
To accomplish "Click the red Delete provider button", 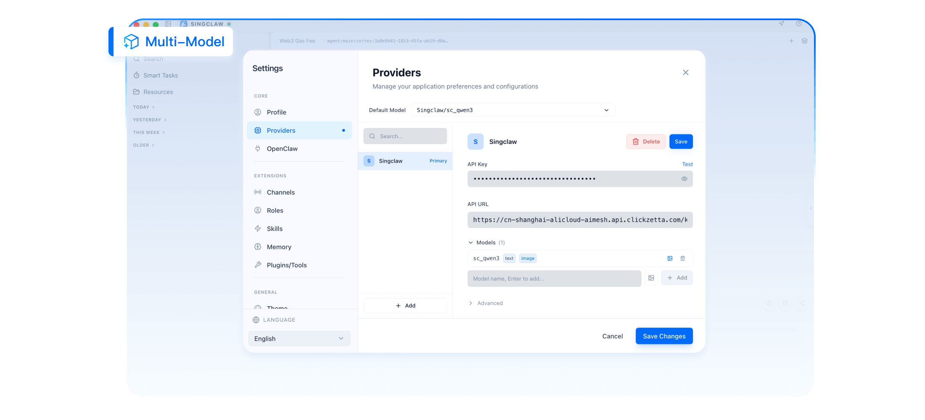I will (x=645, y=142).
